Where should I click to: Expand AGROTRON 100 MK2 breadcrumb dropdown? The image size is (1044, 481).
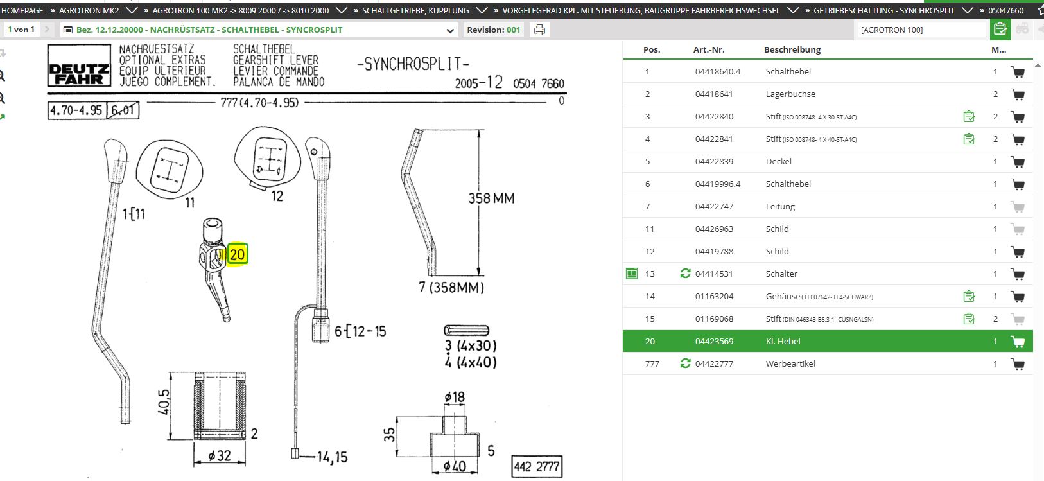[x=342, y=10]
